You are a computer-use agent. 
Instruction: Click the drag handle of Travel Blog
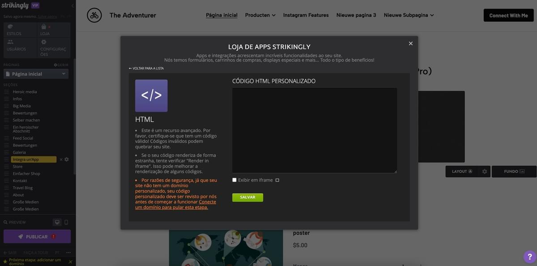pos(6,188)
